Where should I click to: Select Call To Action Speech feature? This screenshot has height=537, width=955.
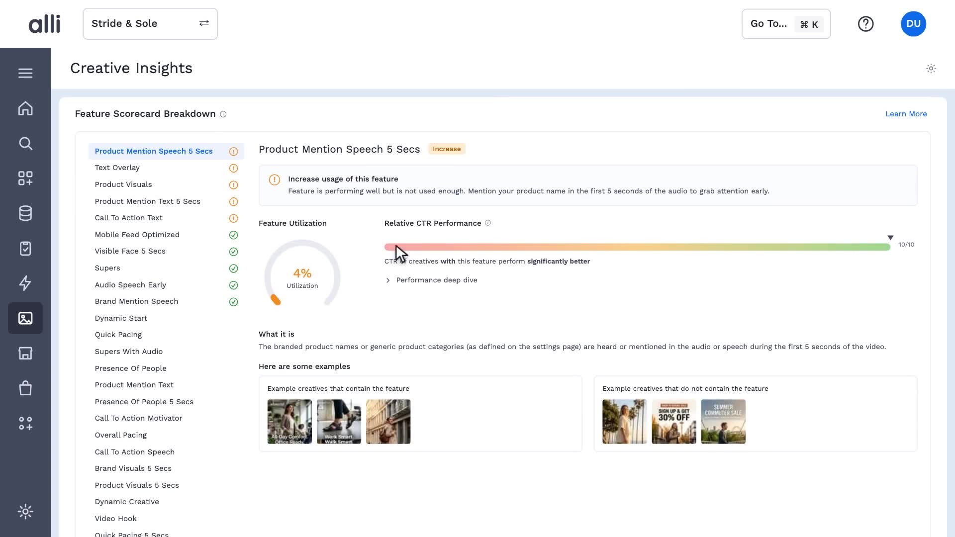coord(135,452)
